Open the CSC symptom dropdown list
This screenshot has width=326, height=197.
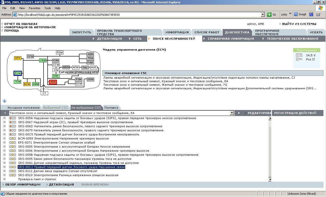click(232, 113)
